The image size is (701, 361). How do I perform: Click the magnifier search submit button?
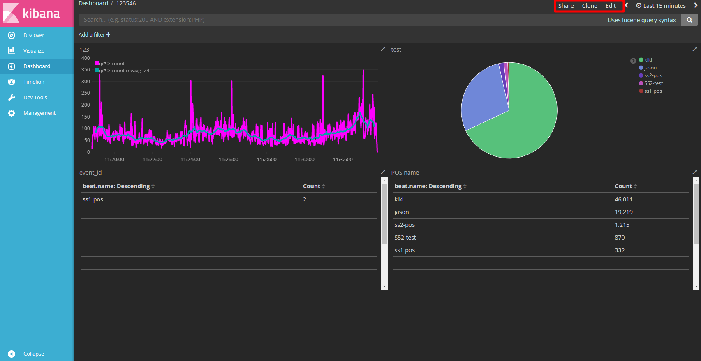[689, 20]
